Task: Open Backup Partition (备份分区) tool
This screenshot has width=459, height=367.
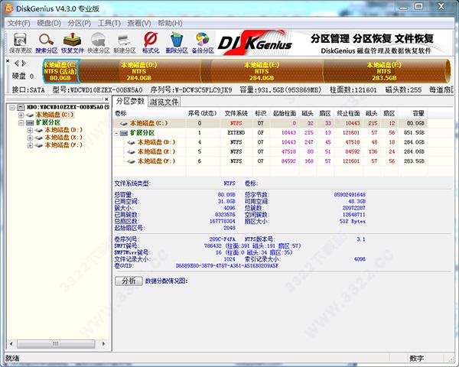Action: point(203,43)
